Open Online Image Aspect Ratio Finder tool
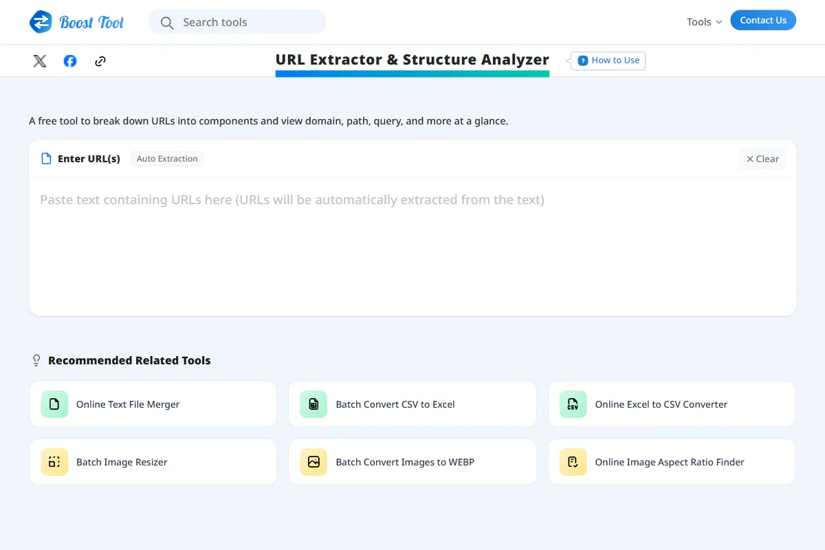 [672, 462]
